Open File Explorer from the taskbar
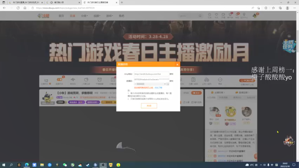 click(x=42, y=165)
